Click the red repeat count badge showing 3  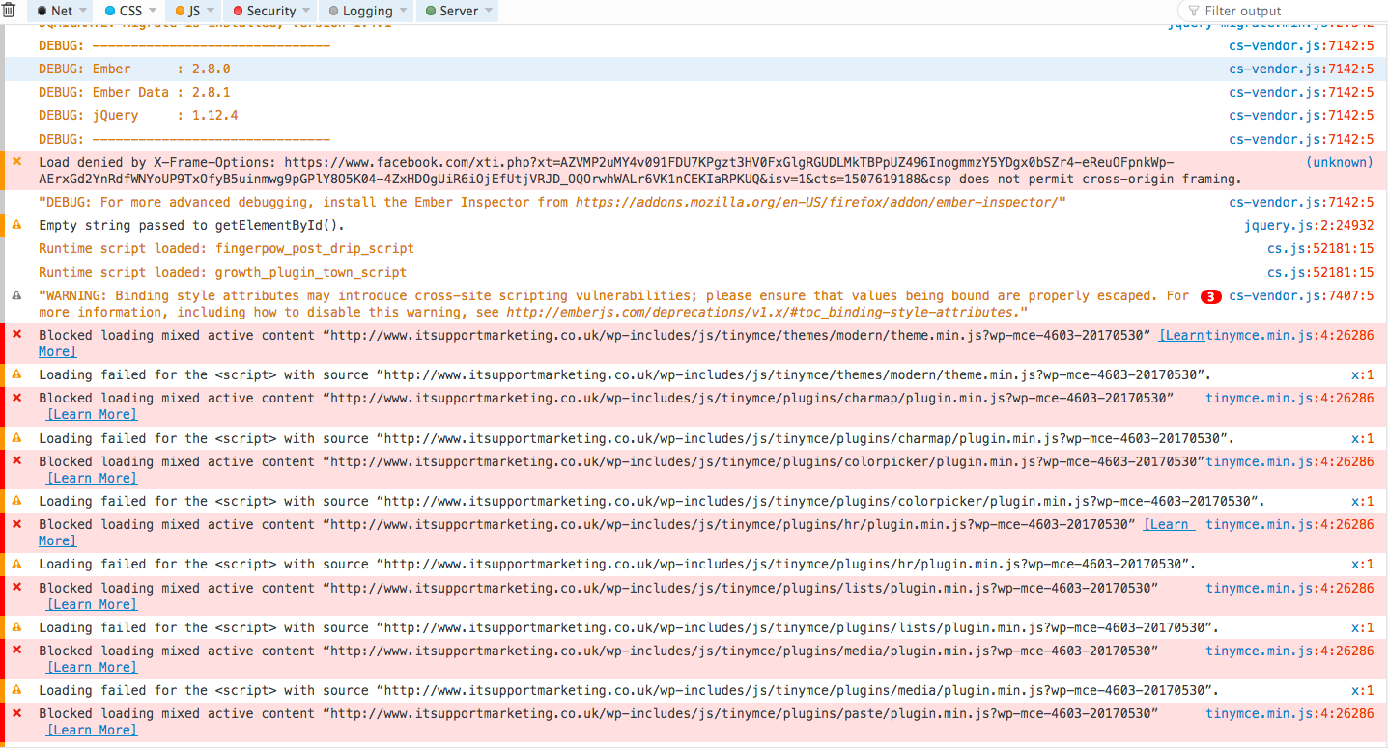coord(1210,297)
